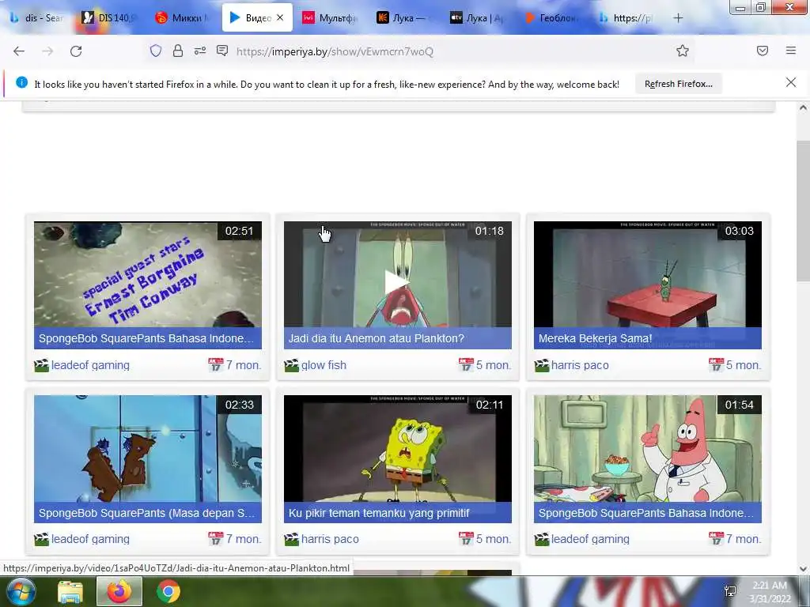
Task: Open harris paco link under Mereka Bekerja Sama
Action: point(580,365)
